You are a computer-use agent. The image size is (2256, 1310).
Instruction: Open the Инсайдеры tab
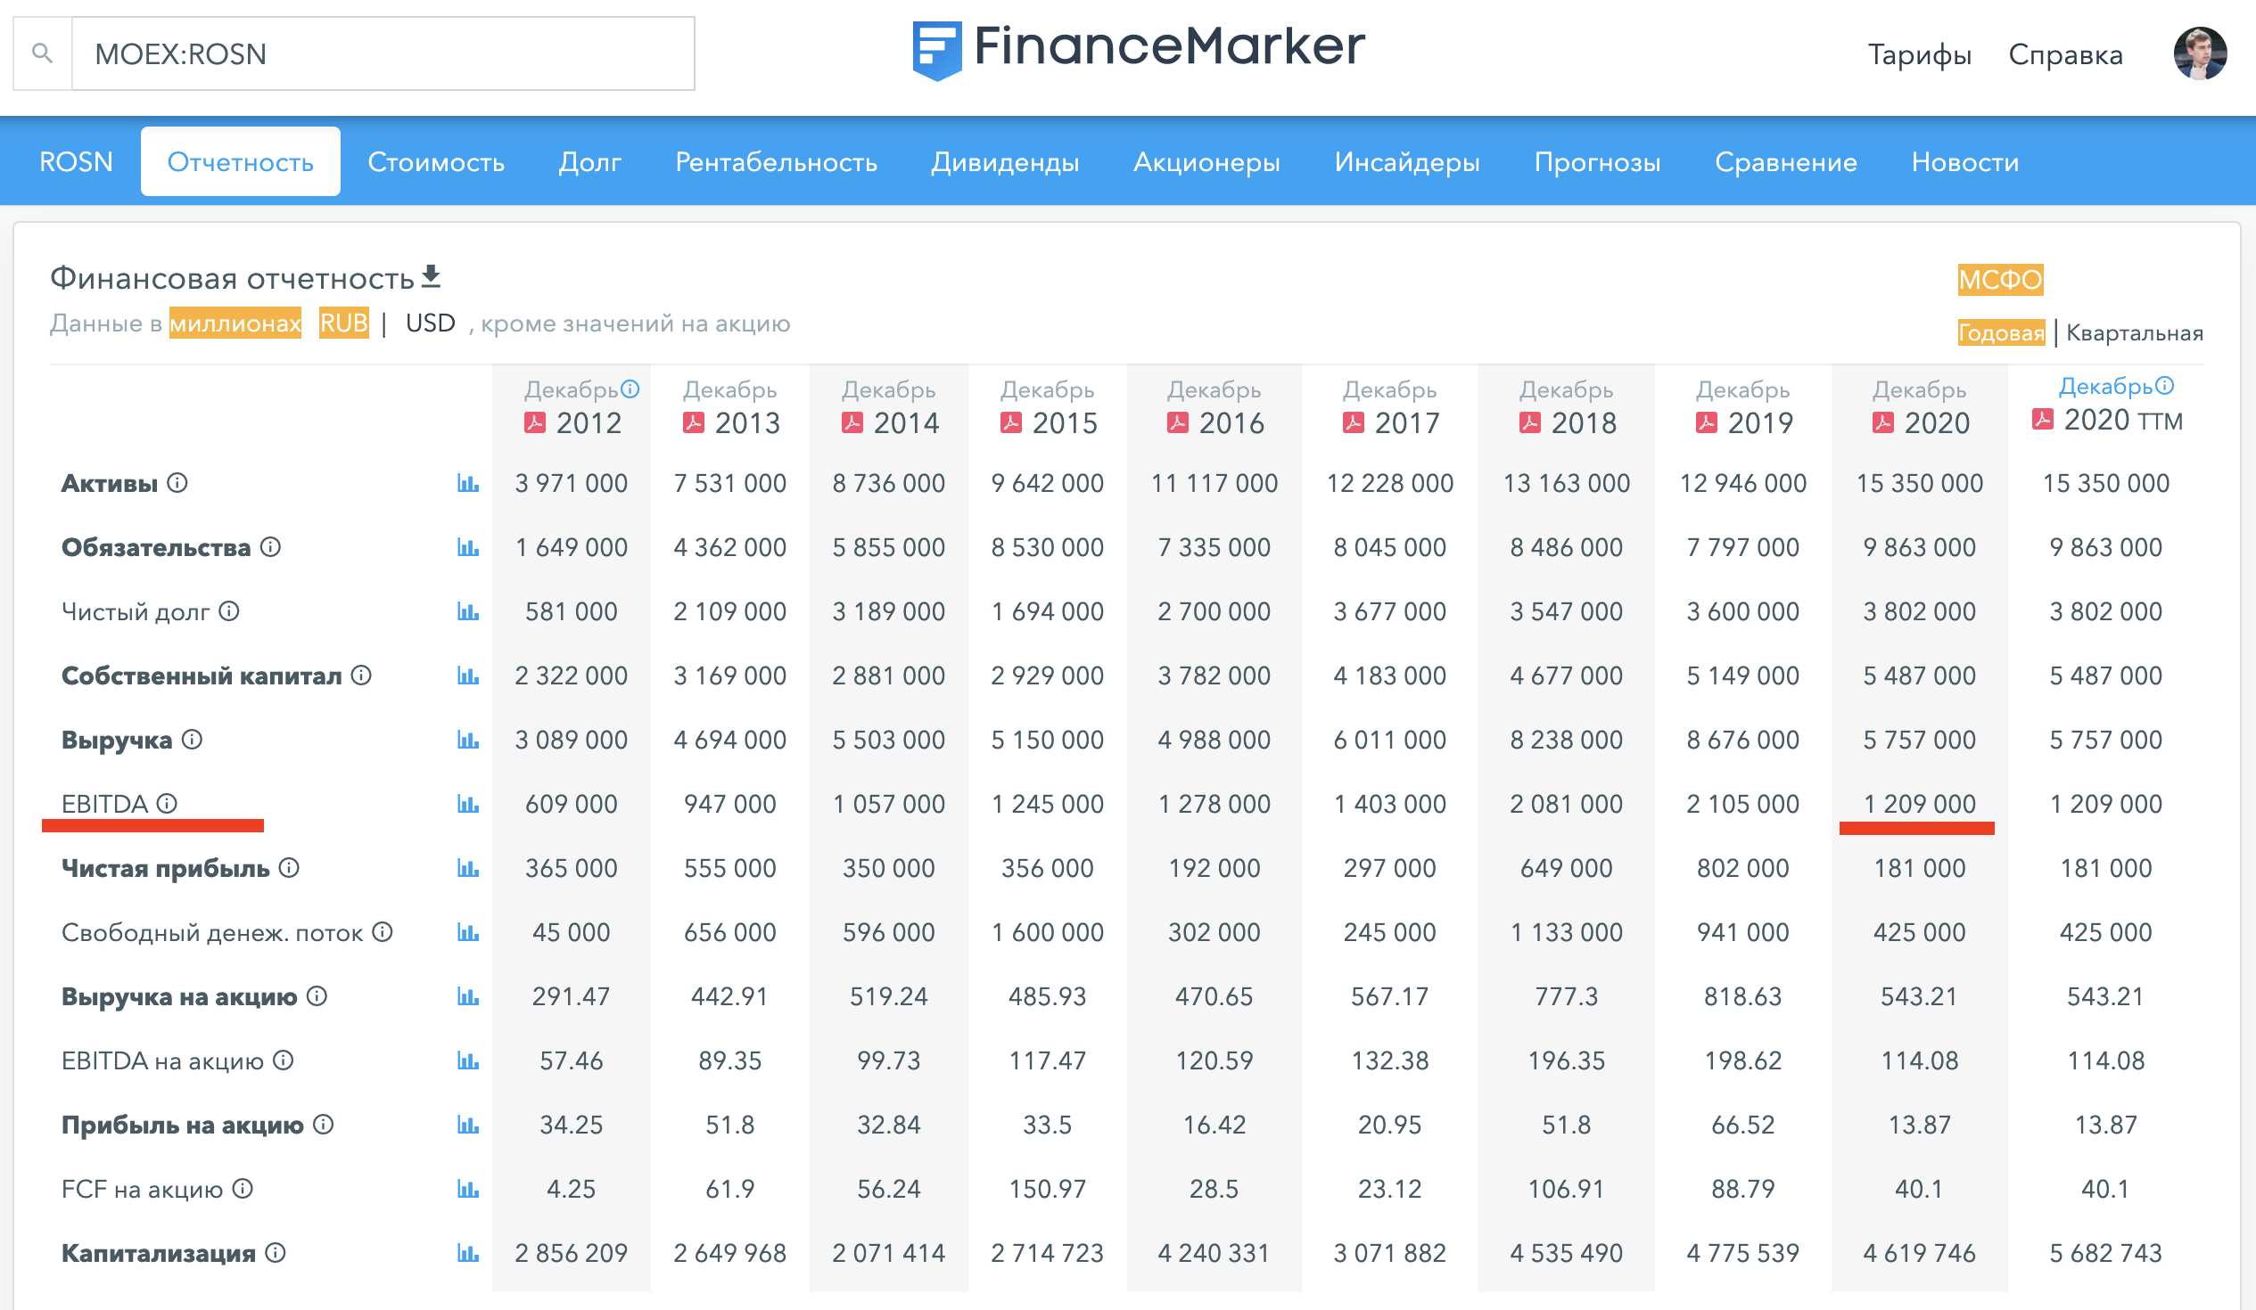click(x=1406, y=162)
